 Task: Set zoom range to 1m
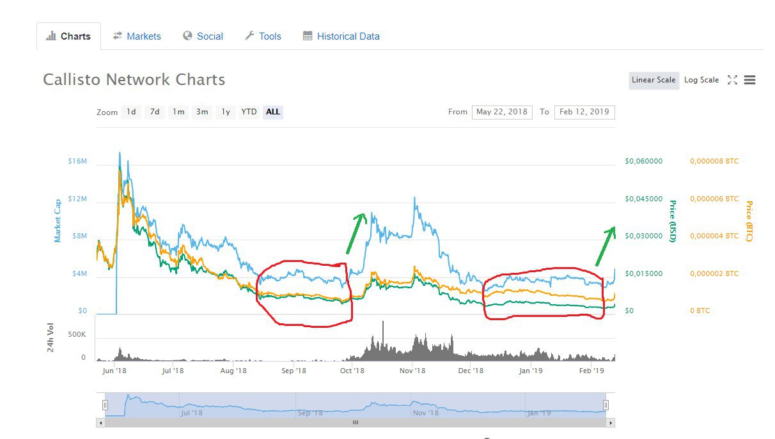coord(178,112)
